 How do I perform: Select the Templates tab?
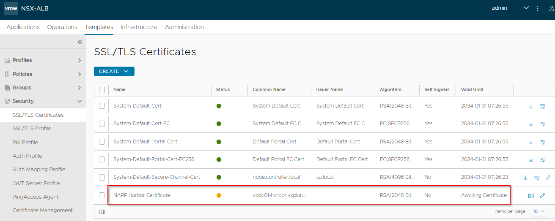coord(99,27)
